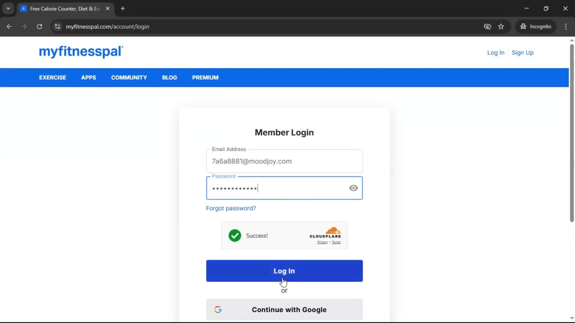Viewport: 575px width, 323px height.
Task: Click the Success! text in Cloudflare widget
Action: pyautogui.click(x=257, y=236)
